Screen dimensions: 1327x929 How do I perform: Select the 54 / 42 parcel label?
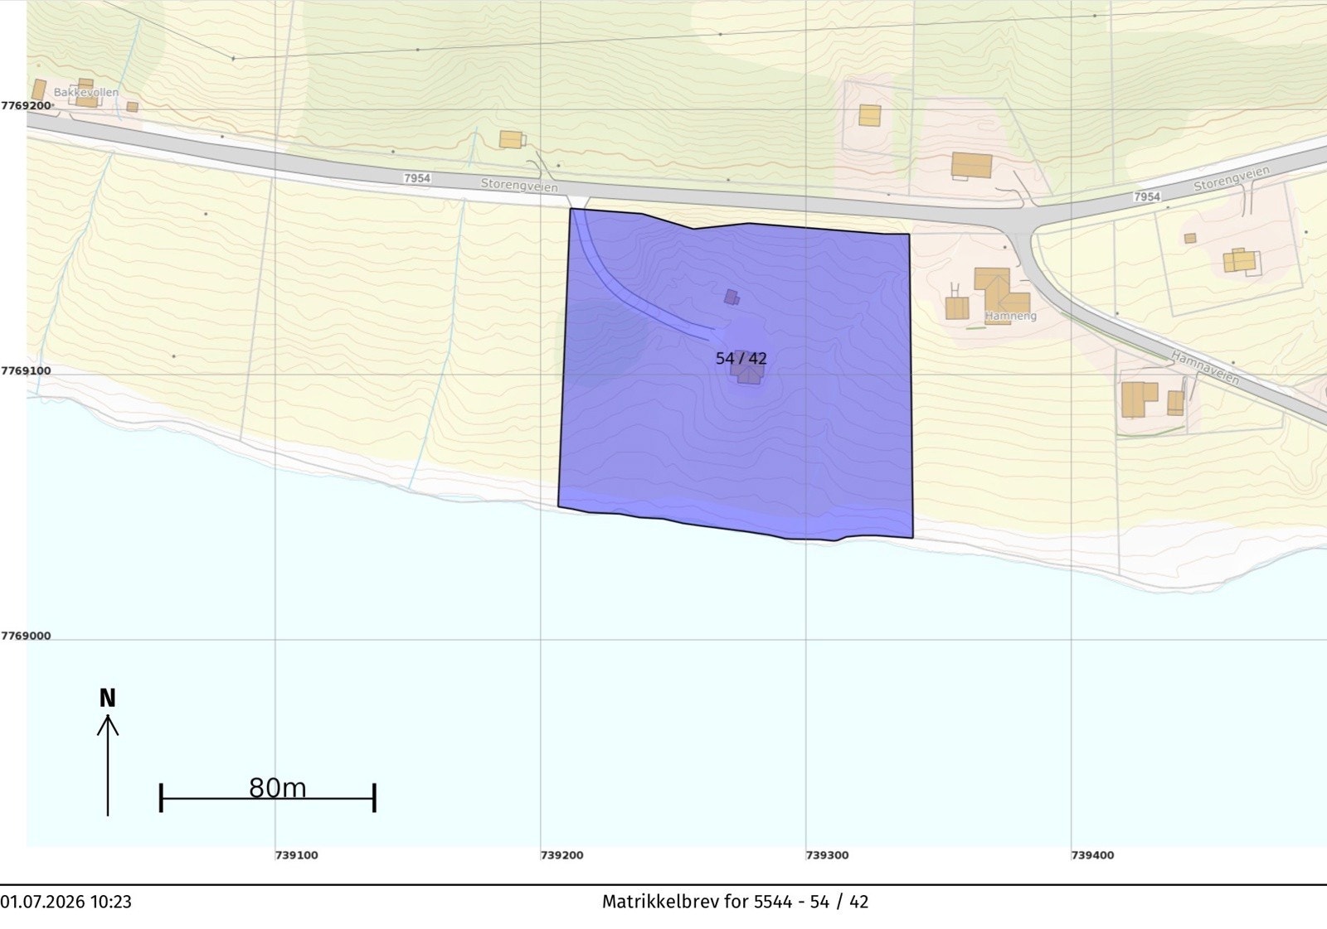[741, 359]
